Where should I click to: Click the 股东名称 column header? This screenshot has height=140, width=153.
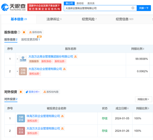pos(71,49)
